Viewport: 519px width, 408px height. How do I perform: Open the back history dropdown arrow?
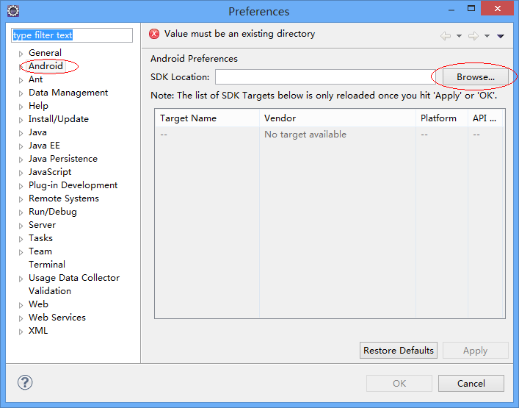pos(459,36)
